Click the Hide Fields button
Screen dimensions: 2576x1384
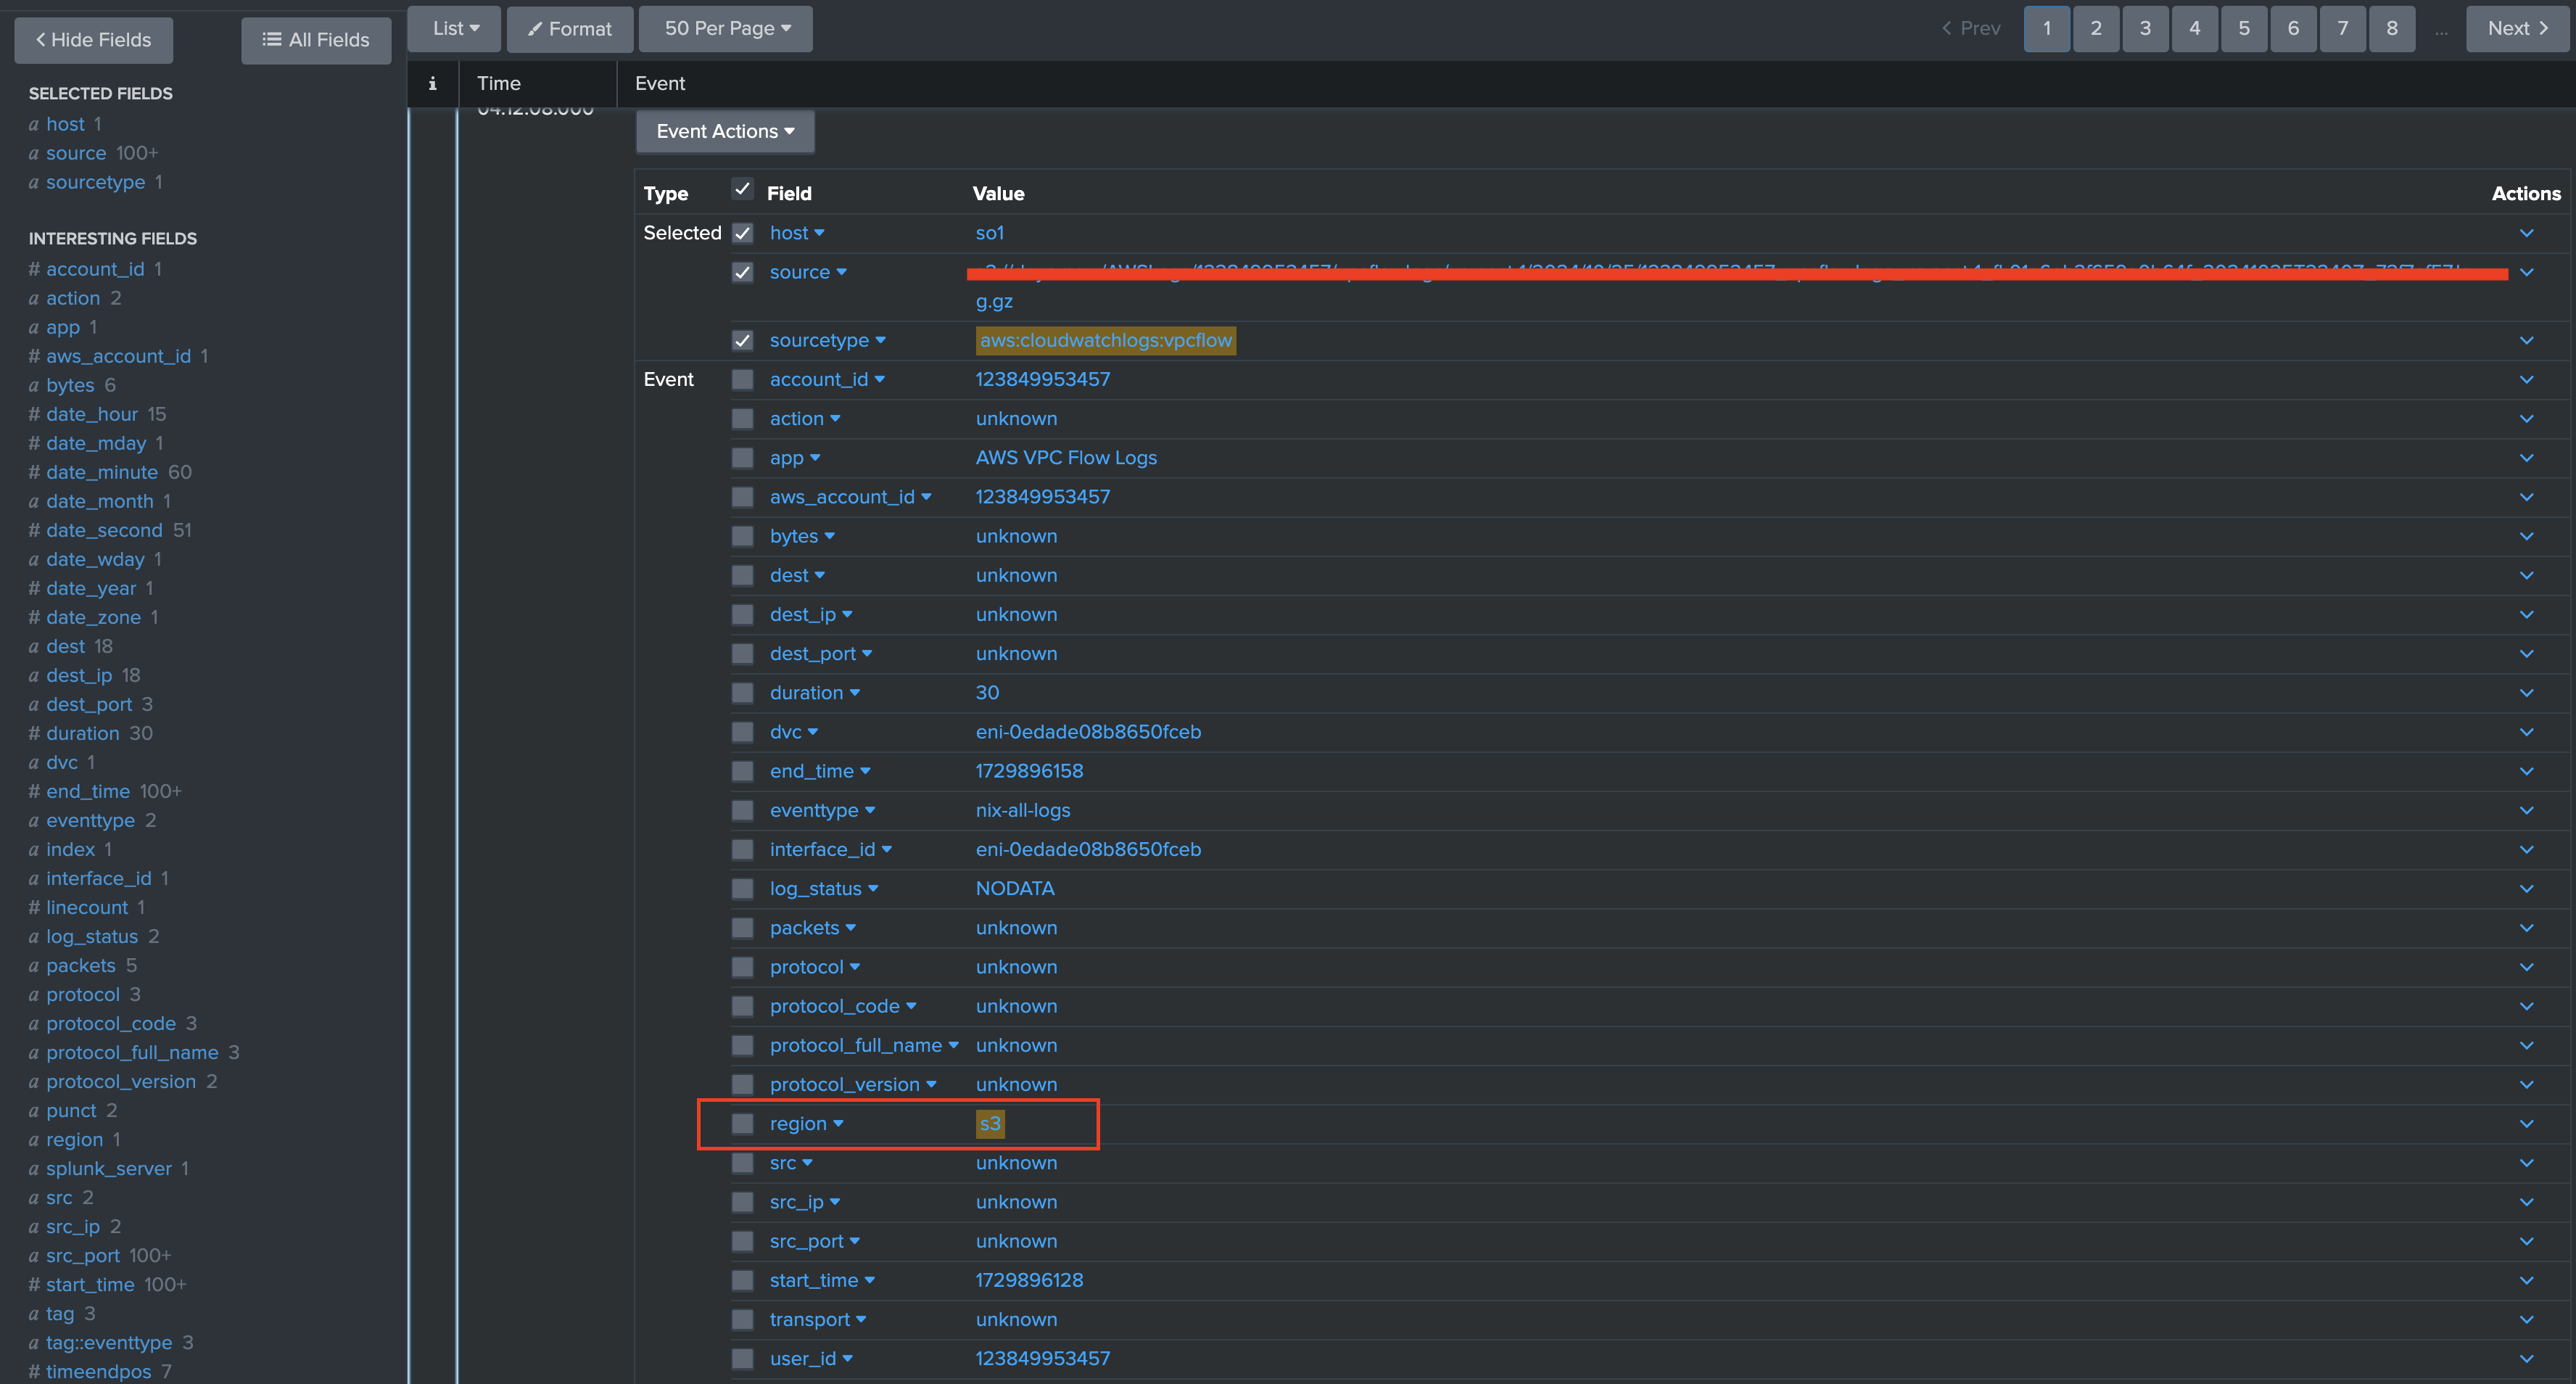tap(93, 40)
